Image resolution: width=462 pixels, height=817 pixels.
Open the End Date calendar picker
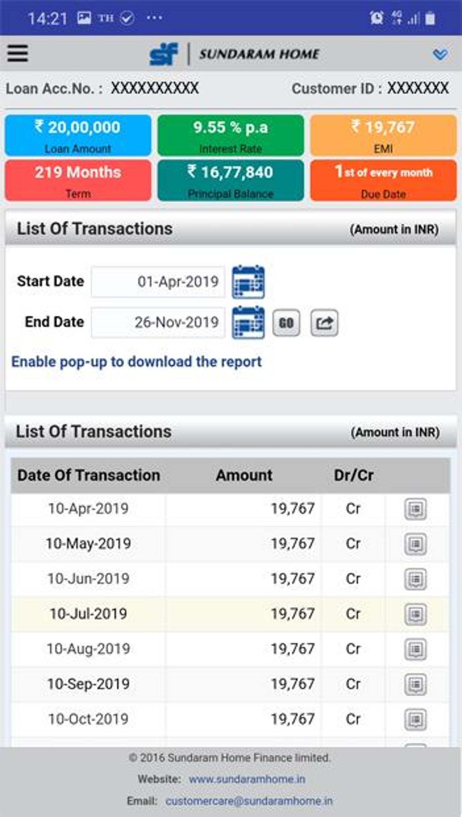click(x=248, y=323)
